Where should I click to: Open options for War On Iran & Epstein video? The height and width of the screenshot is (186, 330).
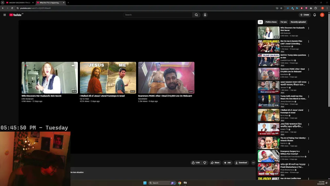[x=309, y=42]
